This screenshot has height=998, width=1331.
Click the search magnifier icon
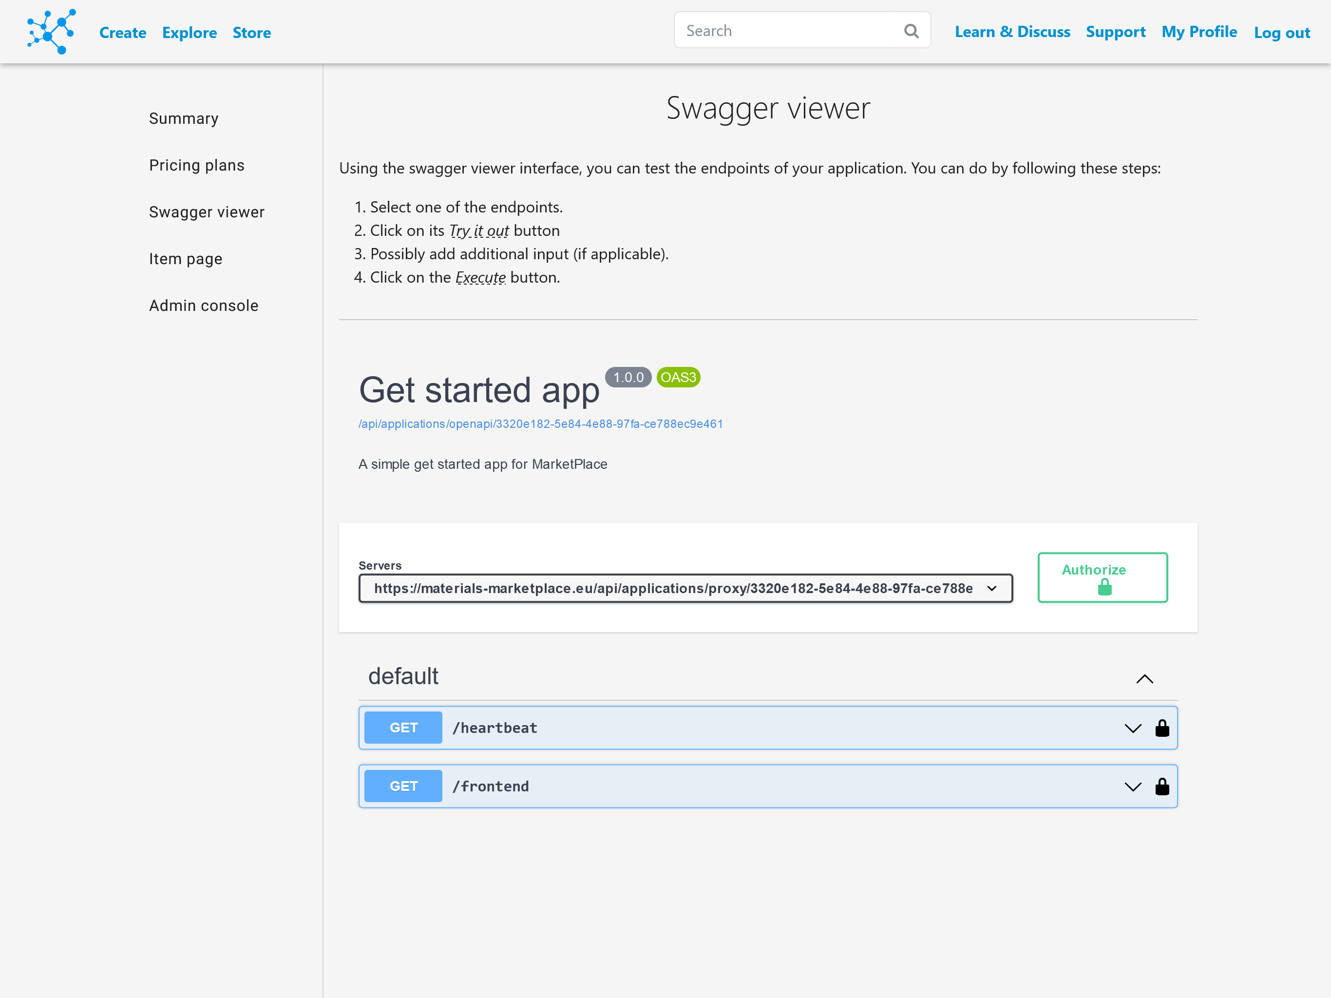point(911,31)
